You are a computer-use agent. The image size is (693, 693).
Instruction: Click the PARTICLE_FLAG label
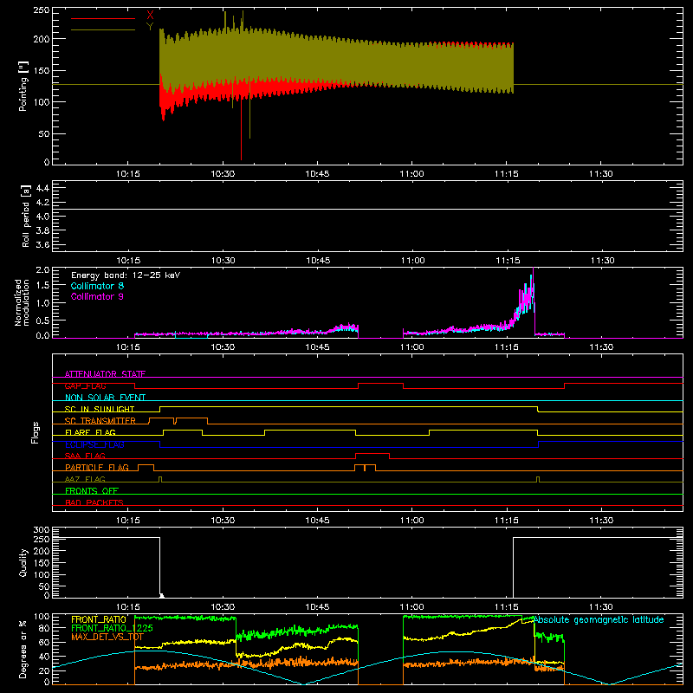click(x=97, y=467)
